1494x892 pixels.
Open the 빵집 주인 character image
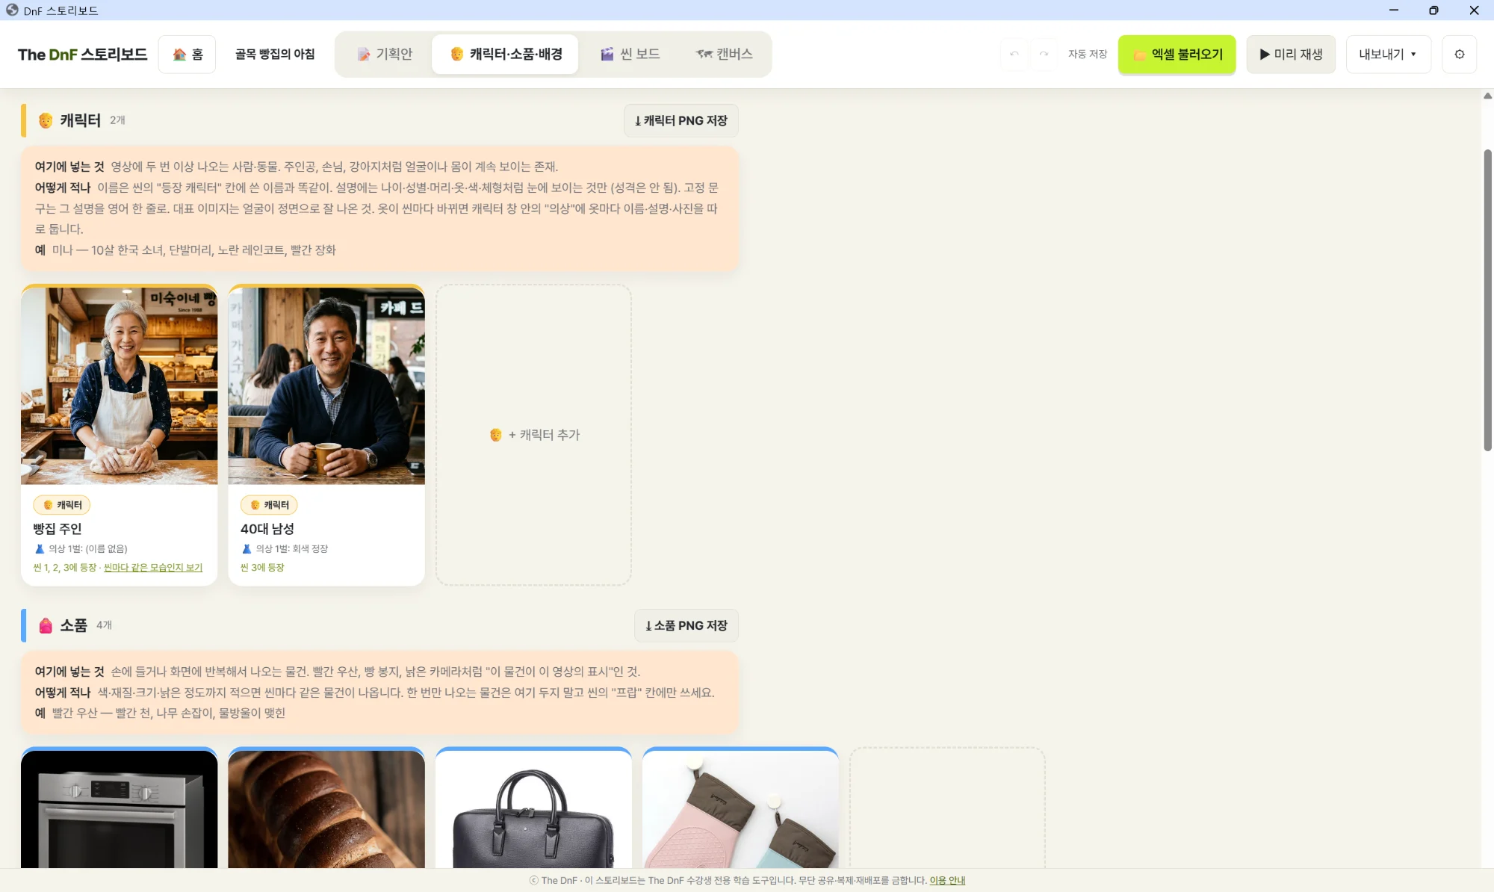[120, 385]
